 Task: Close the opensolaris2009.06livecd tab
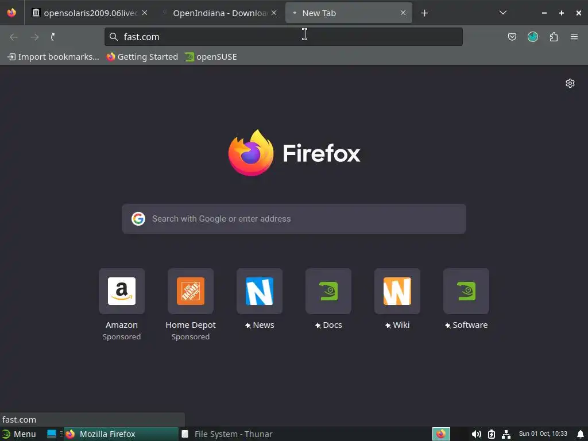145,13
